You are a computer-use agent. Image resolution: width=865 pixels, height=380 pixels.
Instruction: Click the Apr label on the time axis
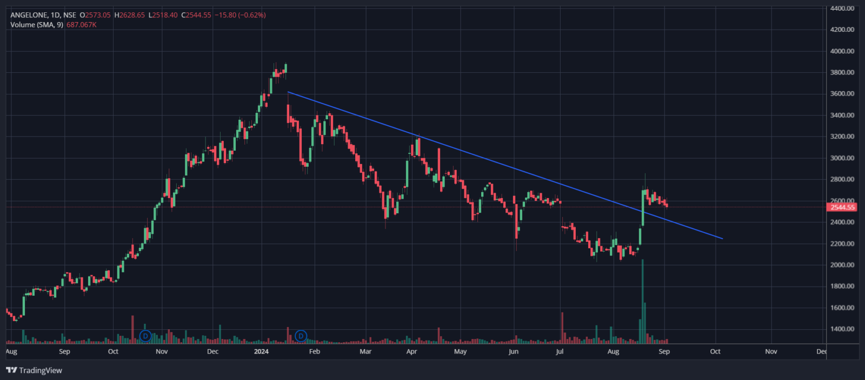coord(411,351)
